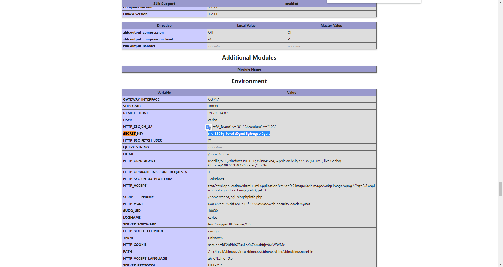Click the Module Name header

tap(249, 69)
